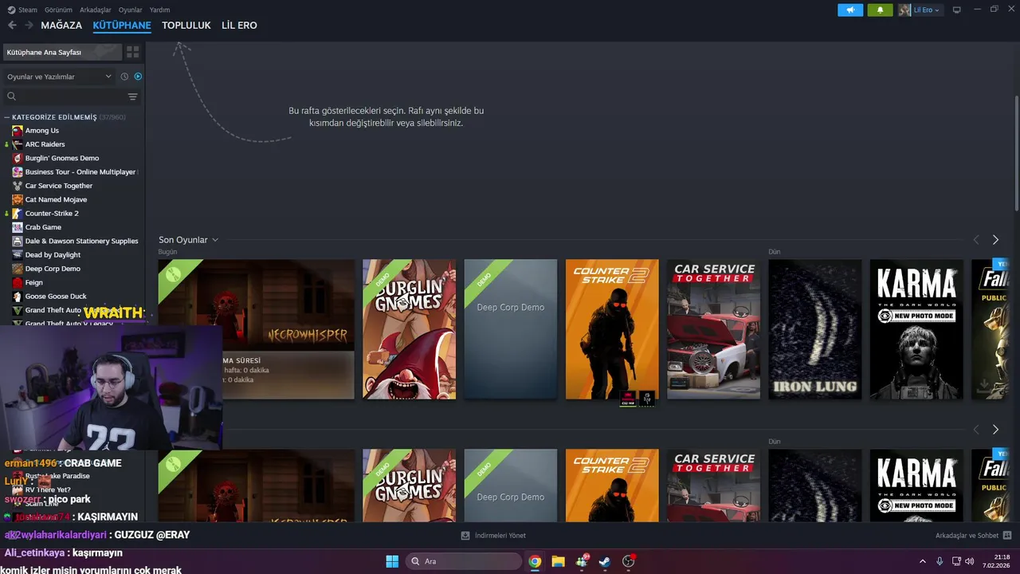Open Car Service Together cover in Son Oyunlar
1020x574 pixels.
point(714,329)
